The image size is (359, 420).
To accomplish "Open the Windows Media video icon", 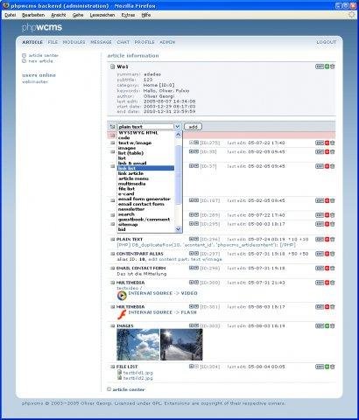I will click(x=122, y=296).
